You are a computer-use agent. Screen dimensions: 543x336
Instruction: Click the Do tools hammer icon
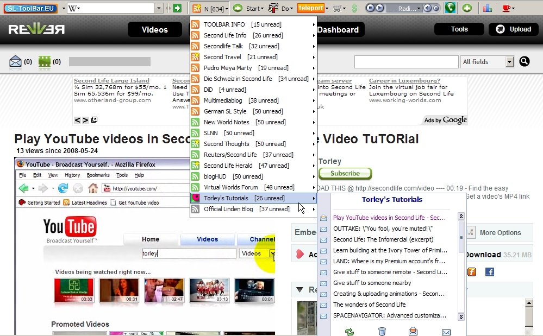(273, 8)
